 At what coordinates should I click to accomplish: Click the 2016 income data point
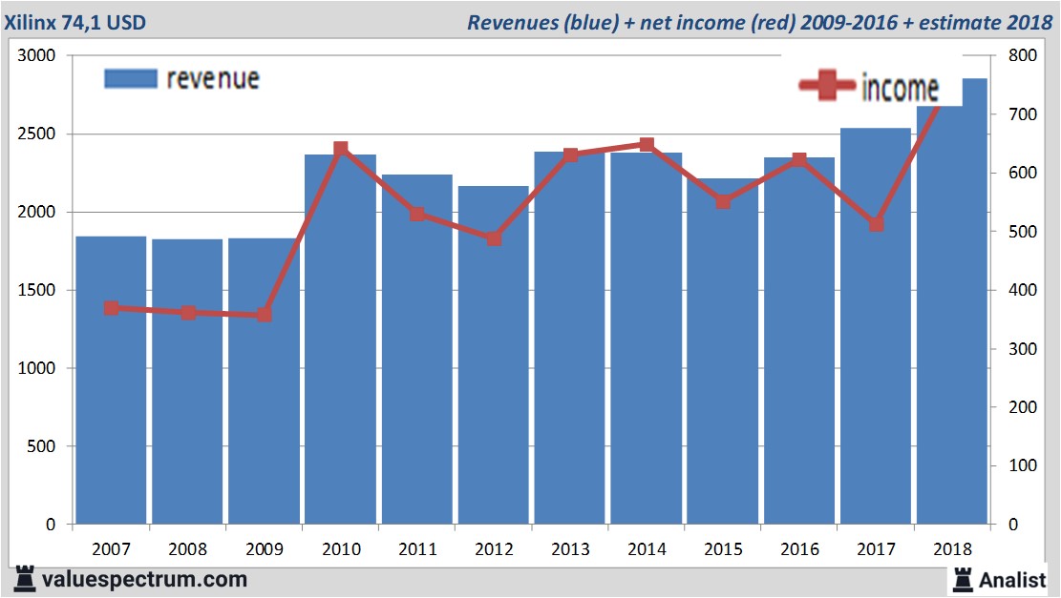pos(800,159)
